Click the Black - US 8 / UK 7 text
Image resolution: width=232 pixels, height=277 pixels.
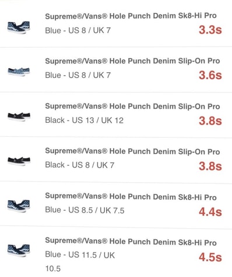pos(80,165)
